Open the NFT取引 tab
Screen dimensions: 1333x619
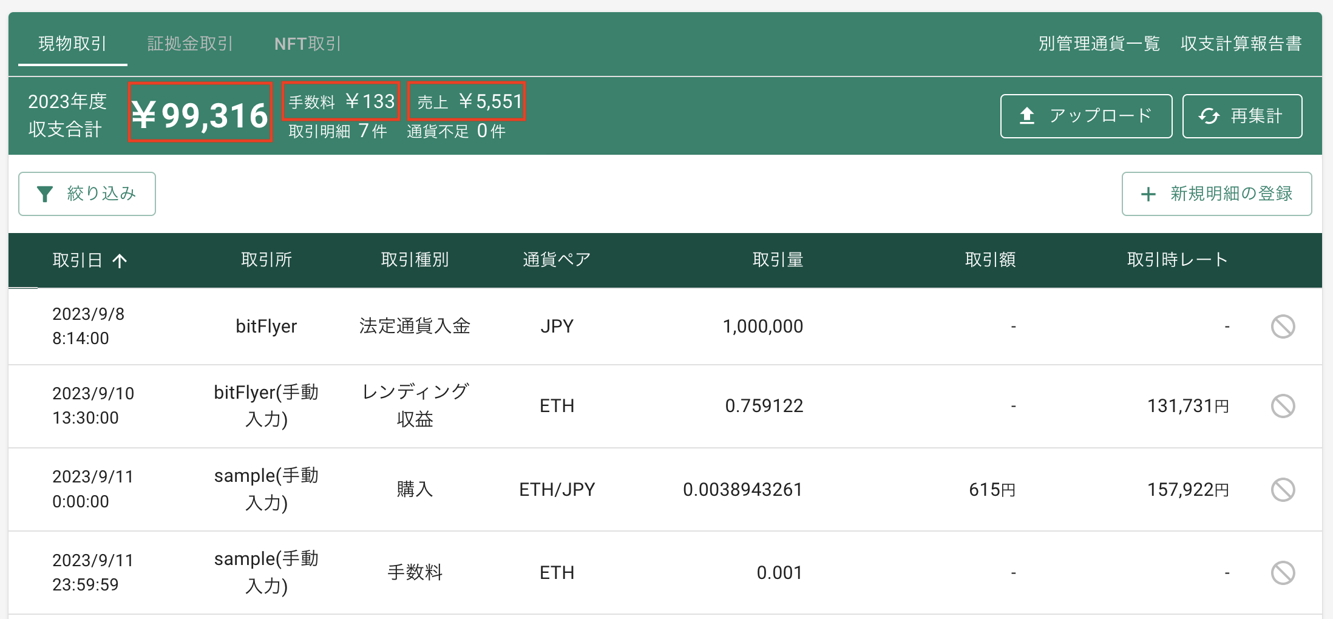pyautogui.click(x=308, y=44)
